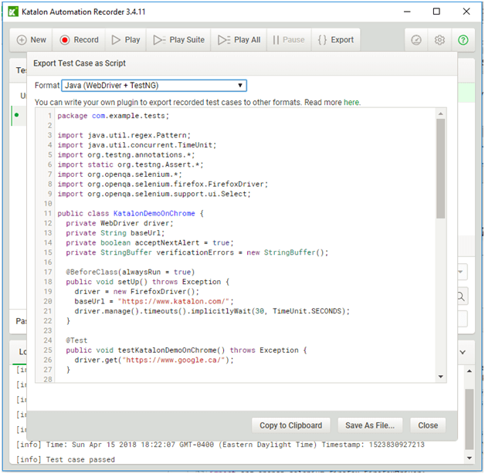485x474 pixels.
Task: Click the '@Test' annotation line
Action: click(x=76, y=340)
